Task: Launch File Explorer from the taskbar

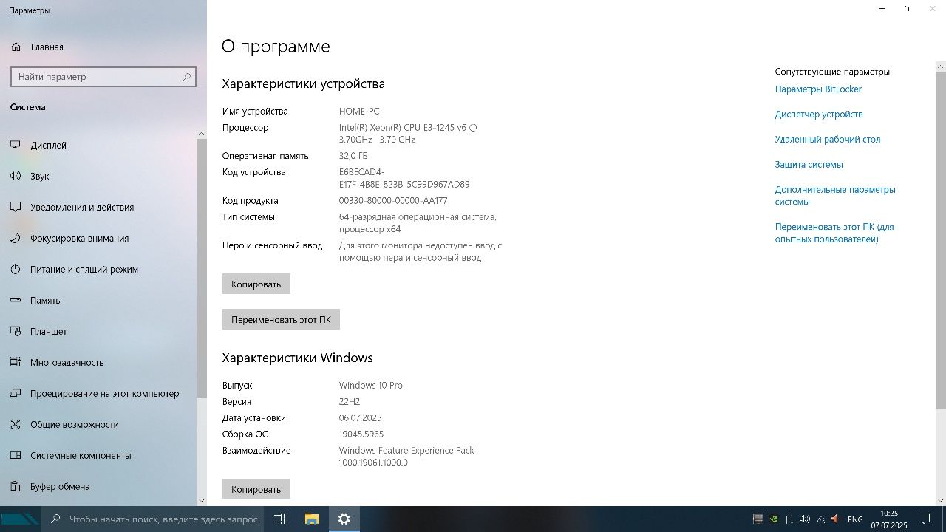Action: pyautogui.click(x=312, y=519)
